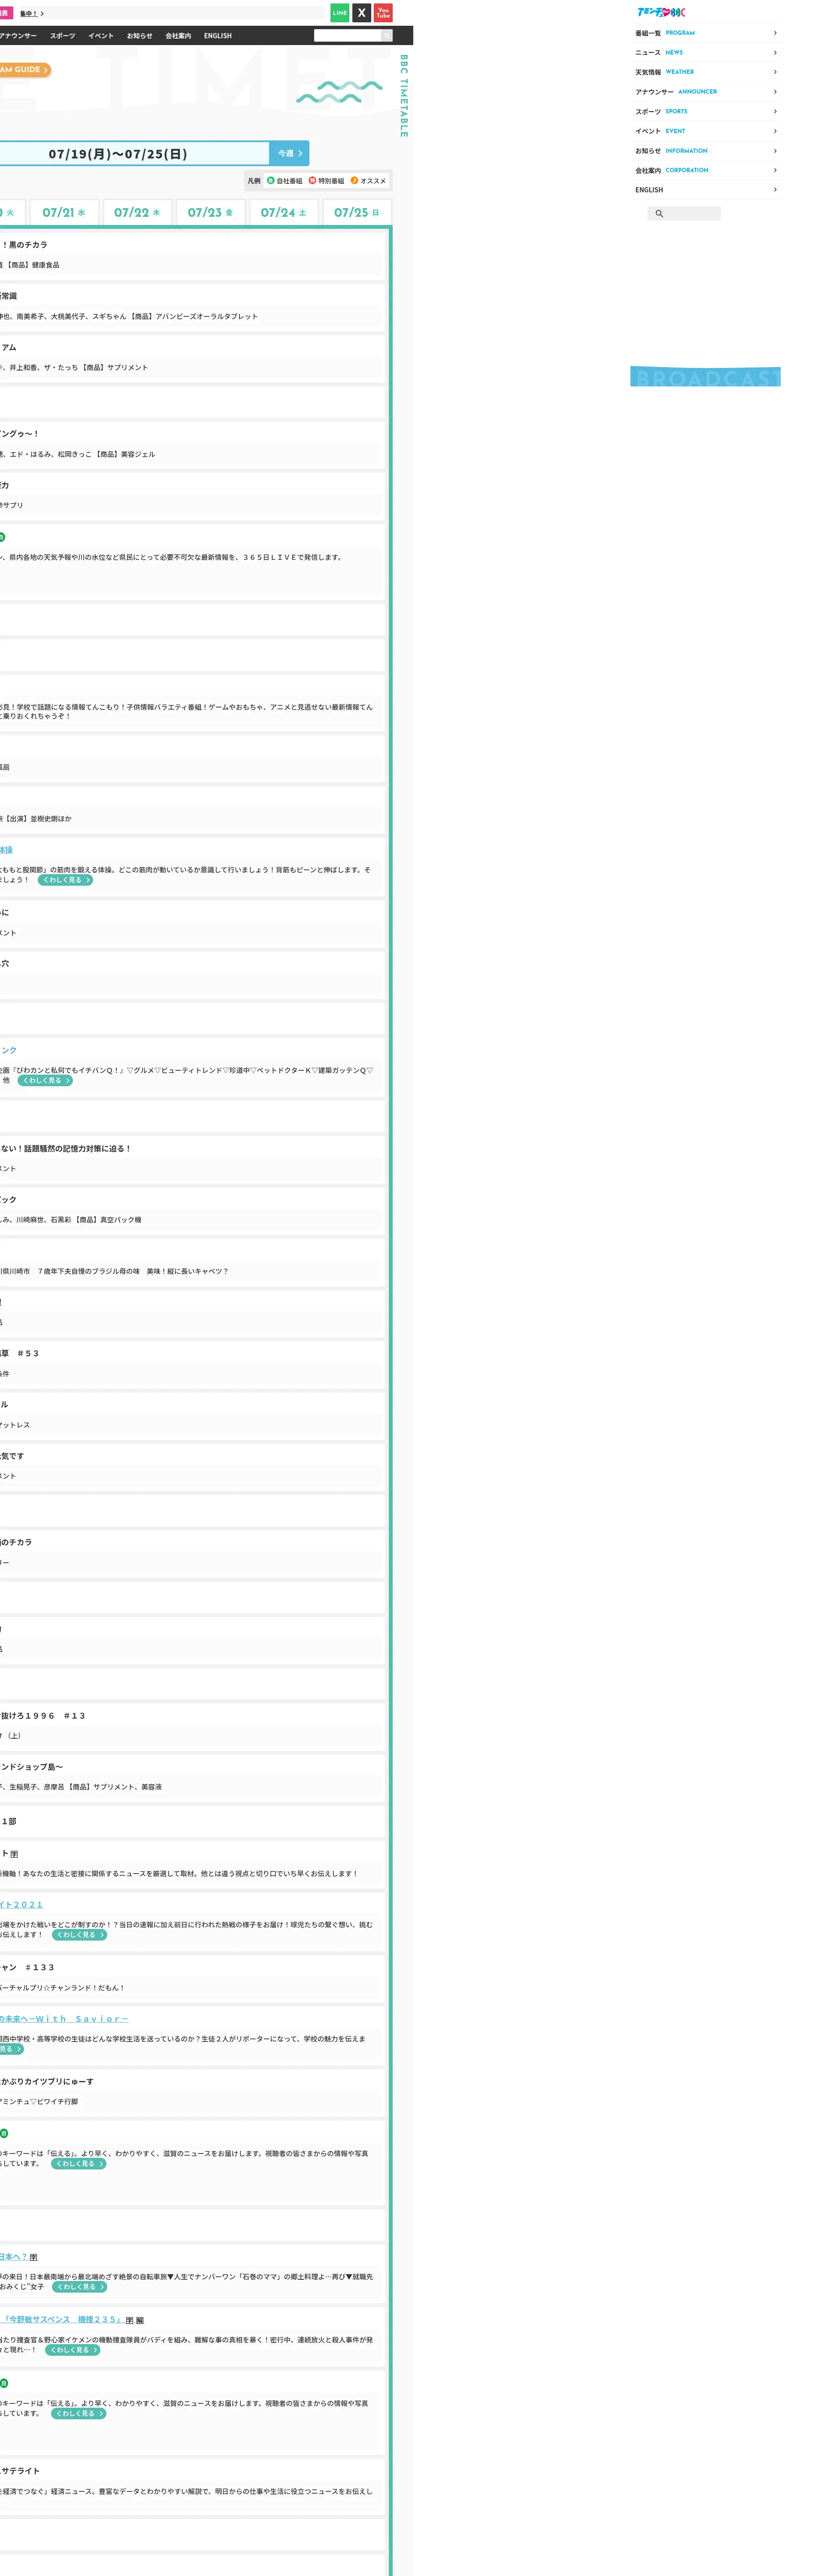The width and height of the screenshot is (824, 2576).
Task: Open the YouTube social icon
Action: point(383,13)
